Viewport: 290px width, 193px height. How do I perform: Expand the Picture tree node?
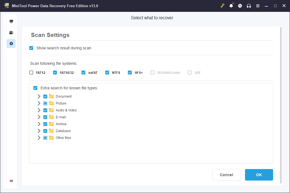[x=39, y=103]
